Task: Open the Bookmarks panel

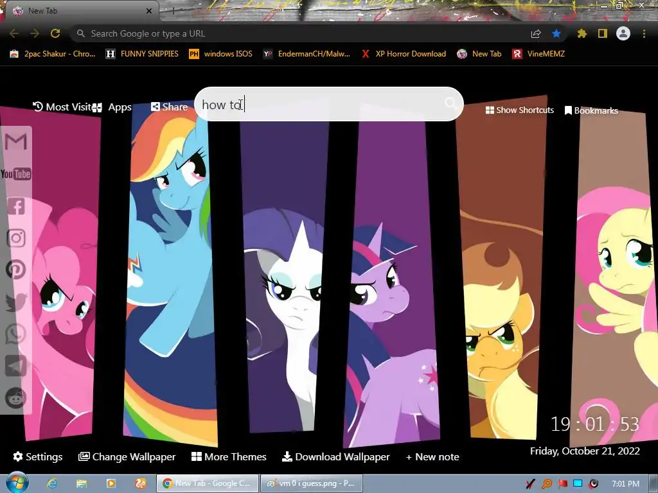Action: click(x=591, y=110)
